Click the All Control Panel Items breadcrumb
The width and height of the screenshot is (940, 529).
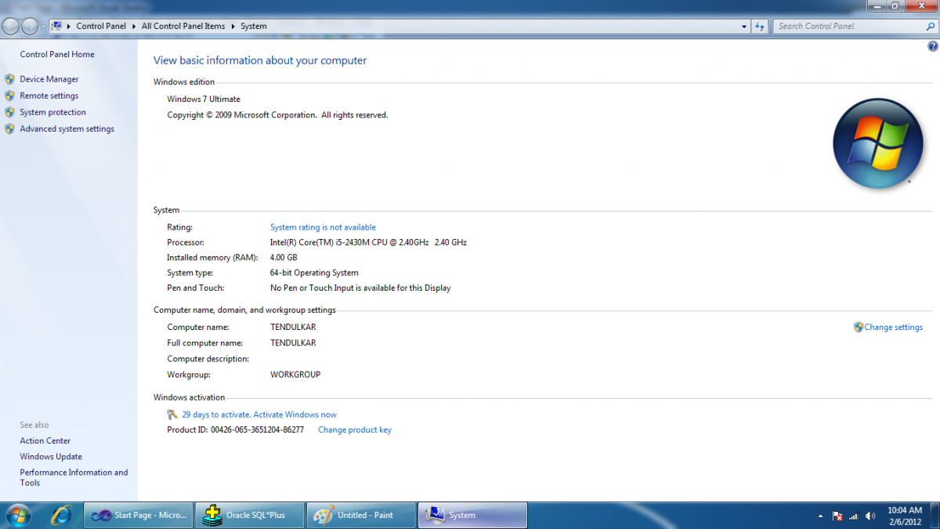click(183, 26)
